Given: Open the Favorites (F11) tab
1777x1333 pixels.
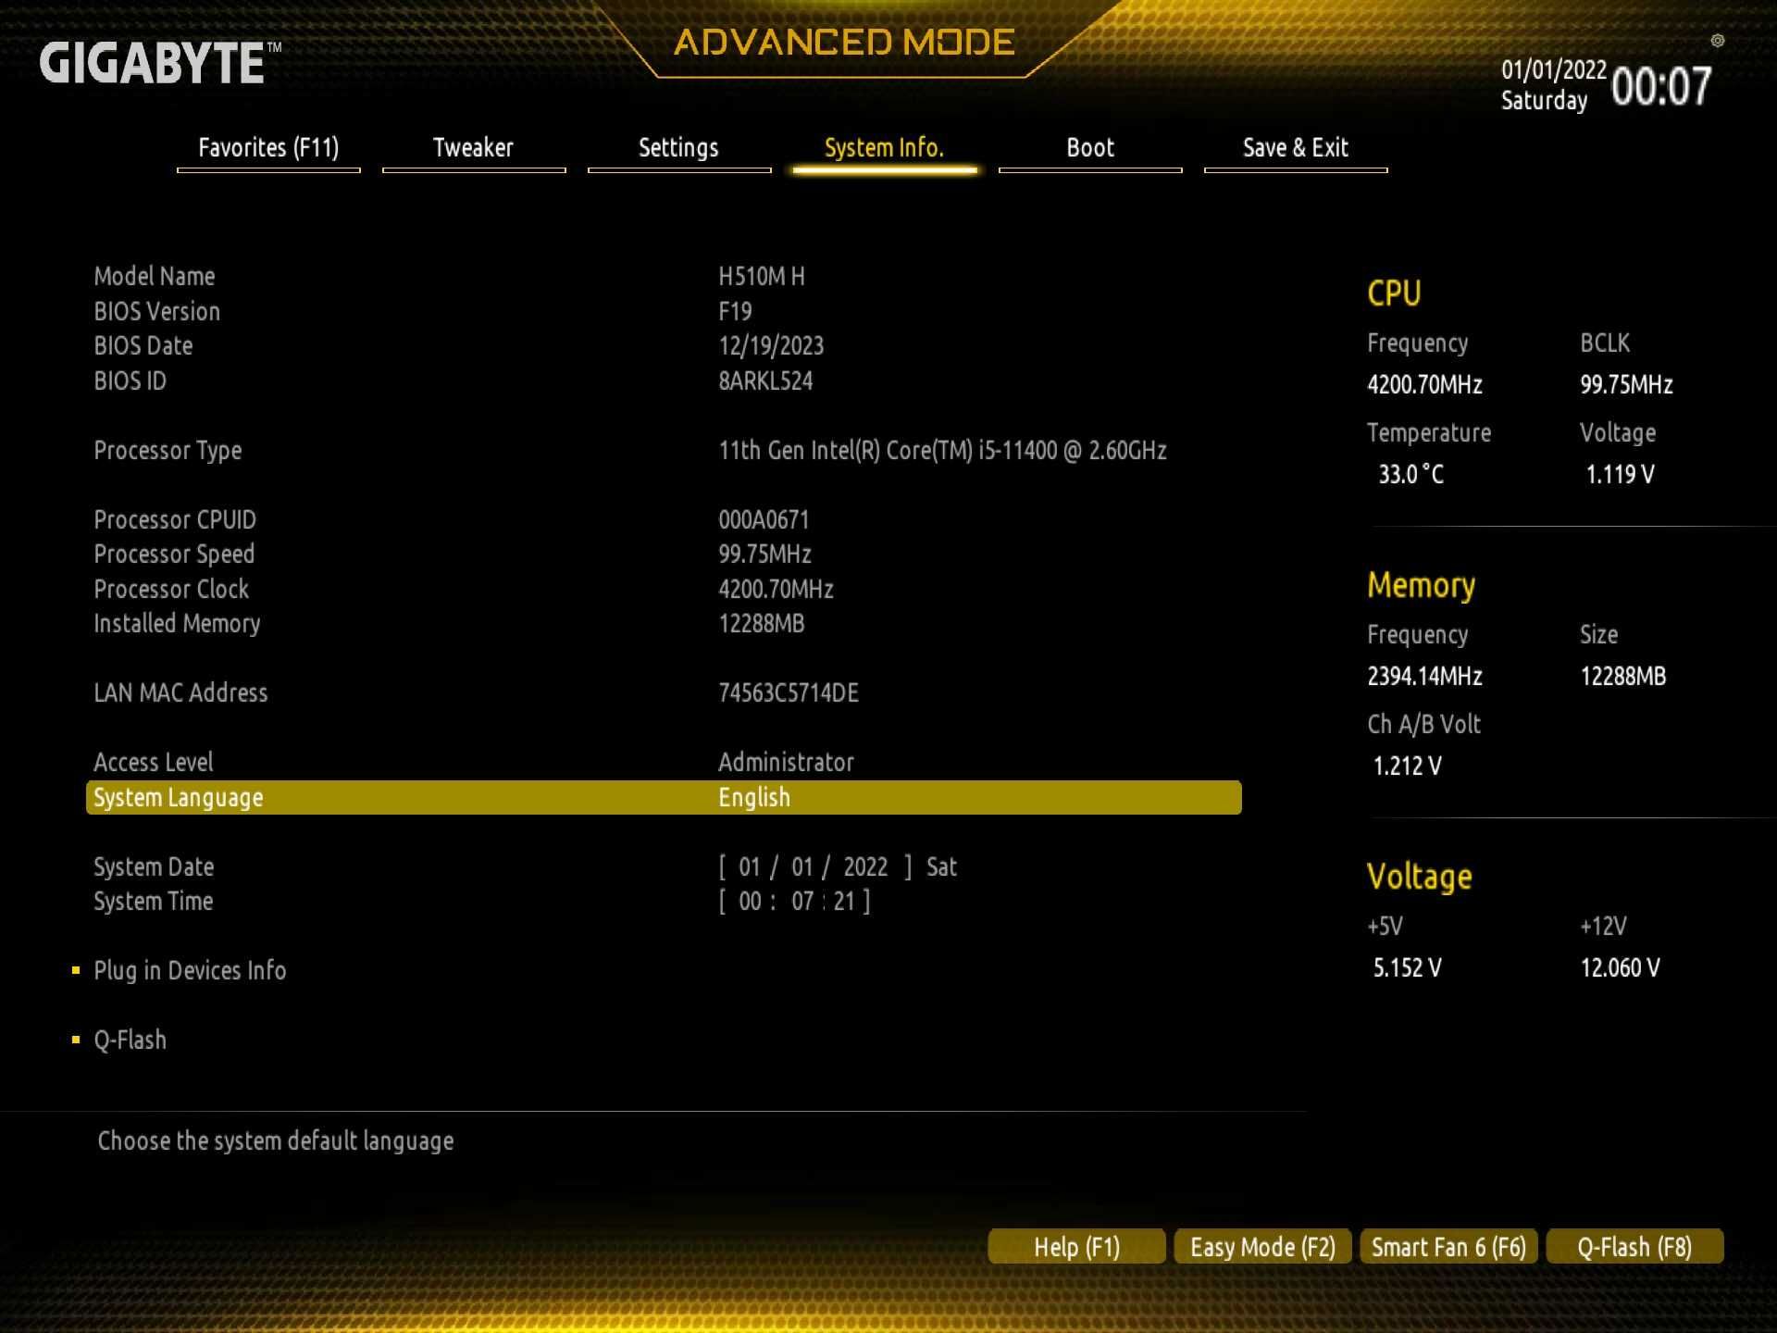Looking at the screenshot, I should 268,148.
